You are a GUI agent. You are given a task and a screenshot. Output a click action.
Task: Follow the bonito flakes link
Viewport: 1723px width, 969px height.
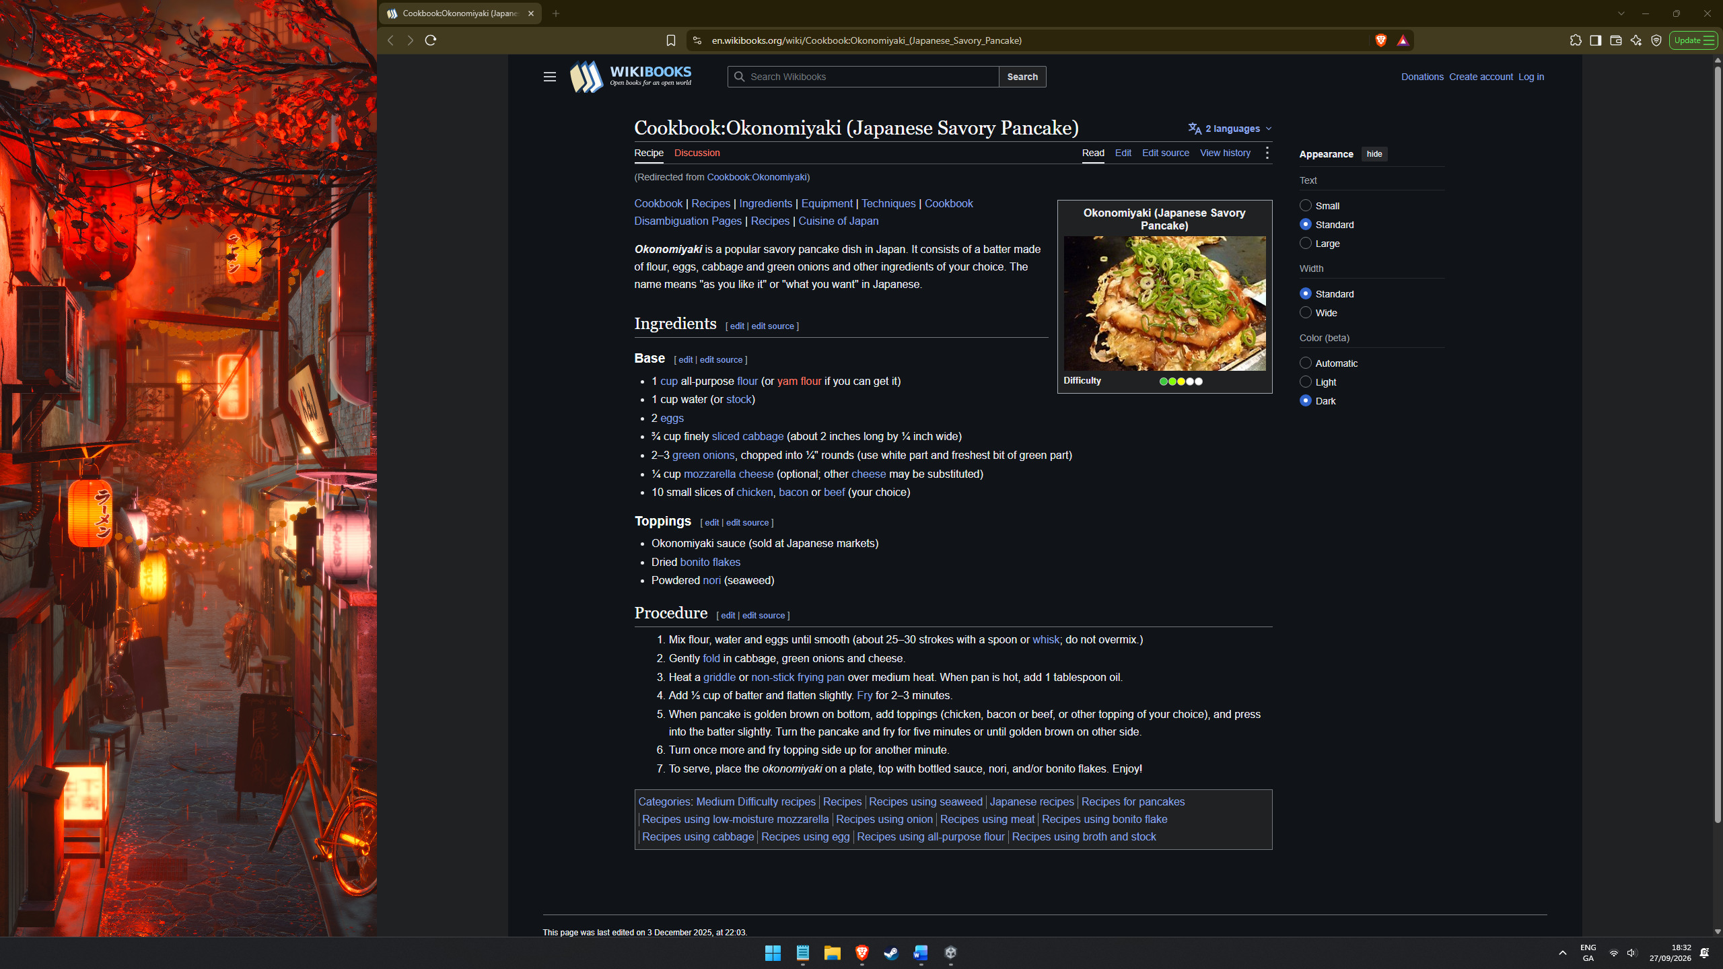(x=710, y=562)
